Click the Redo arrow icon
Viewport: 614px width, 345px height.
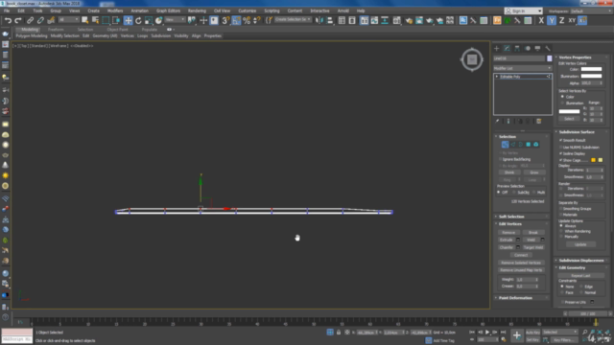click(x=18, y=20)
